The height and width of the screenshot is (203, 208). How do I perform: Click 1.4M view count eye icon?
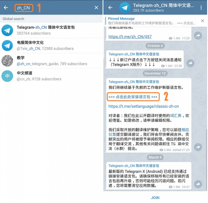171,39
